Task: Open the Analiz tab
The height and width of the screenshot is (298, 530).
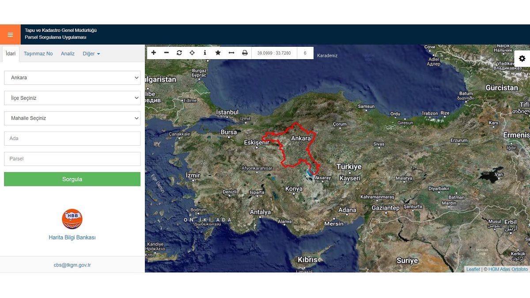Action: (68, 53)
